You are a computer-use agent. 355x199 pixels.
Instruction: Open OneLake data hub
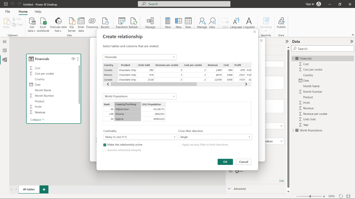click(x=58, y=25)
